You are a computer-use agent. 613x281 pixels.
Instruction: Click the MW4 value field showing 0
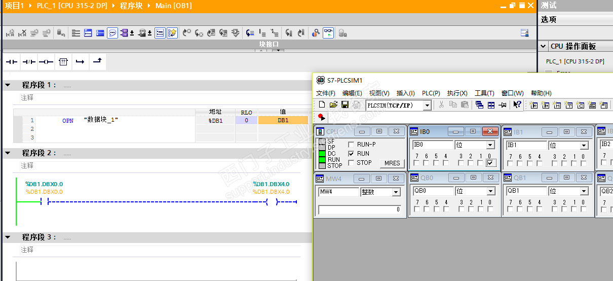(x=360, y=209)
